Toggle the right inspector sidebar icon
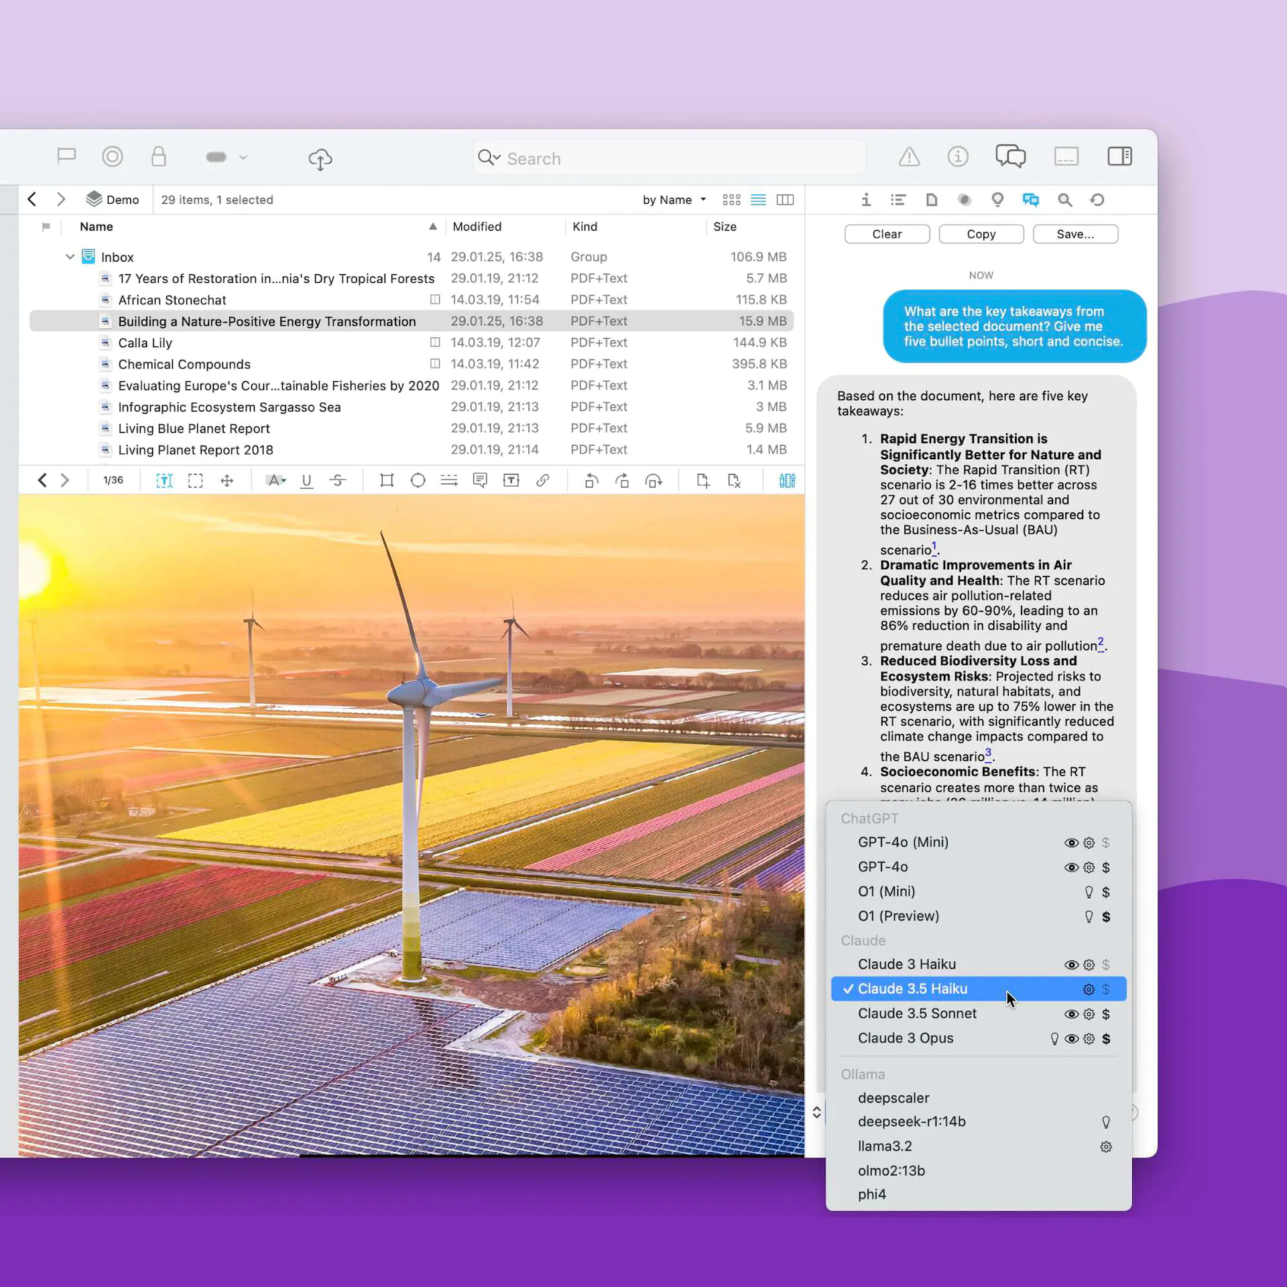Image resolution: width=1287 pixels, height=1287 pixels. pyautogui.click(x=1119, y=157)
